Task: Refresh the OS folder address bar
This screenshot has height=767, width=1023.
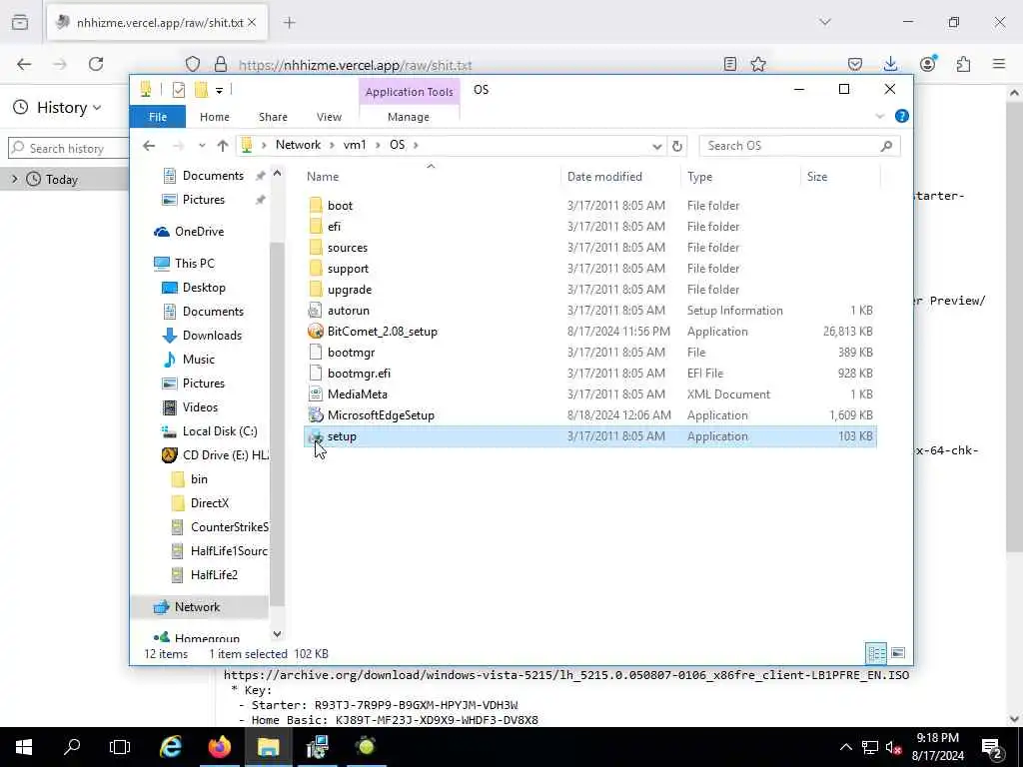Action: (x=677, y=146)
